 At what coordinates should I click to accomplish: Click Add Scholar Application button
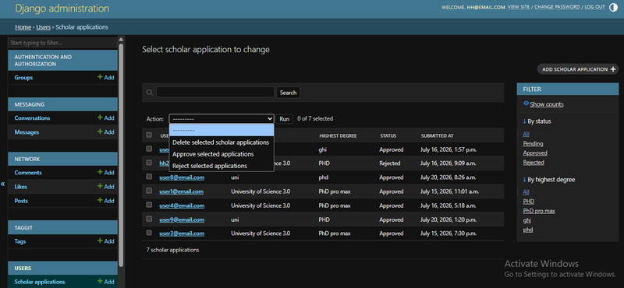click(578, 69)
